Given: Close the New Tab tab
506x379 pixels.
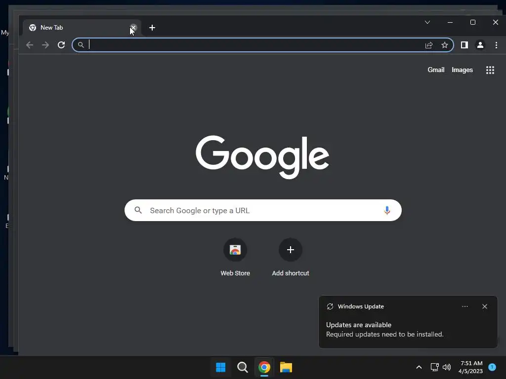Looking at the screenshot, I should tap(133, 28).
